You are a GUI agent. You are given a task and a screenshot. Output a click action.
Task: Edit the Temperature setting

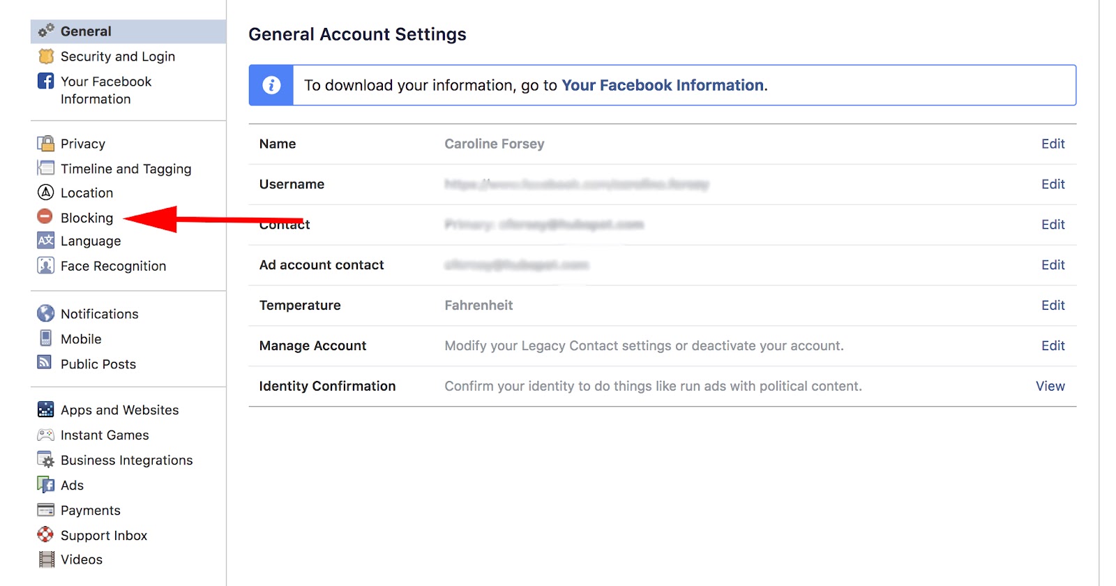click(x=1053, y=306)
